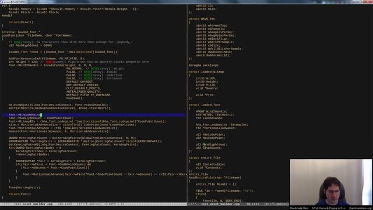
Task: Click the 'Font->BitmapIDs =' malloc line
Action: 87,121
